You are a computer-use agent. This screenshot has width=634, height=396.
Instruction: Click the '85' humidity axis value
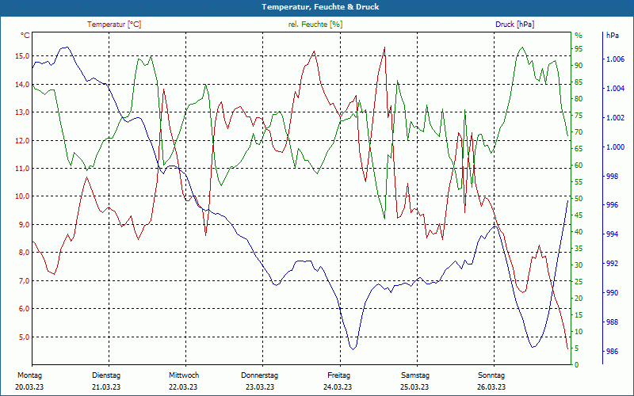(x=579, y=82)
